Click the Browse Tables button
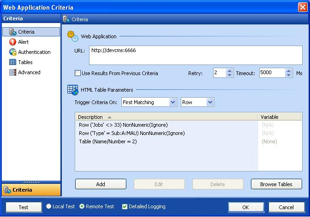This screenshot has width=310, height=217. click(x=276, y=184)
